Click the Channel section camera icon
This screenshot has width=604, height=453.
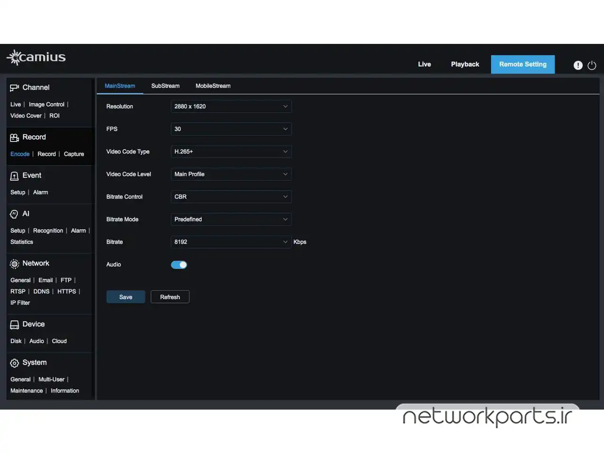tap(14, 88)
